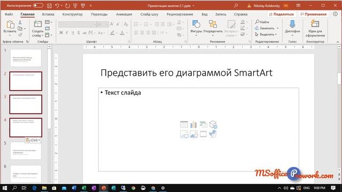Viewport: 342px width, 192px height.
Task: Click the Создать слайд icon
Action: pos(37,23)
